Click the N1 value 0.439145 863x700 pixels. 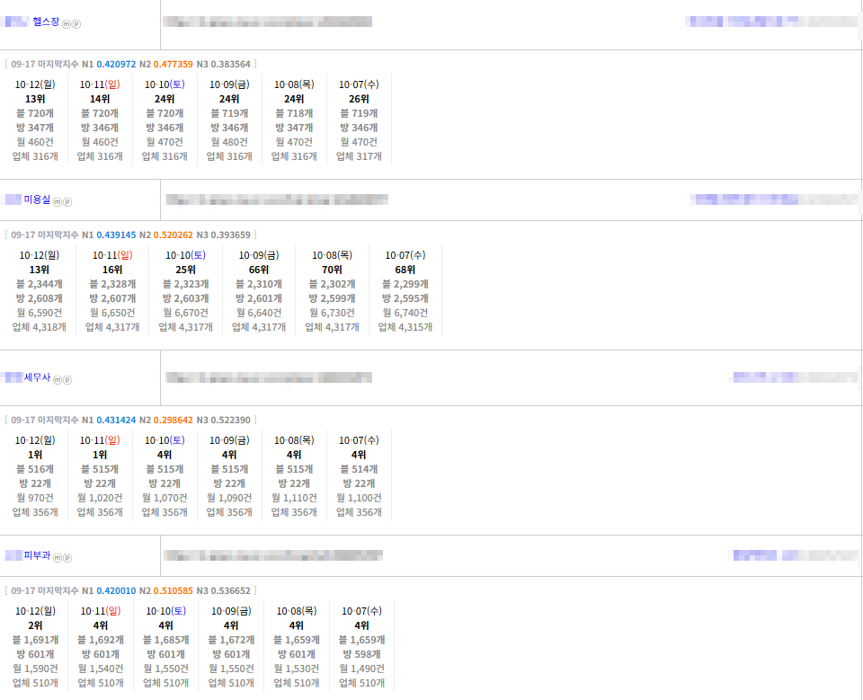point(116,235)
